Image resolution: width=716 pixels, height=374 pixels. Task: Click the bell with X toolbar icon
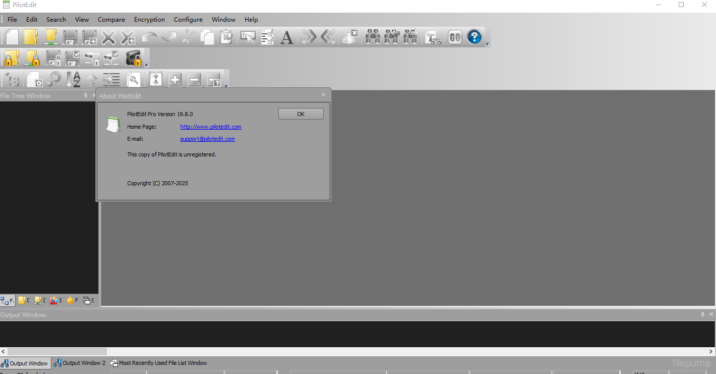(x=349, y=37)
